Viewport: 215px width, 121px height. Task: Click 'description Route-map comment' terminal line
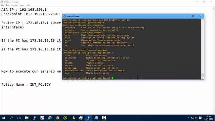click(x=84, y=33)
